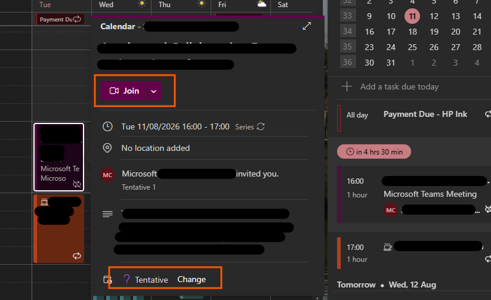The height and width of the screenshot is (300, 491).
Task: Join the Teams meeting
Action: coord(123,91)
